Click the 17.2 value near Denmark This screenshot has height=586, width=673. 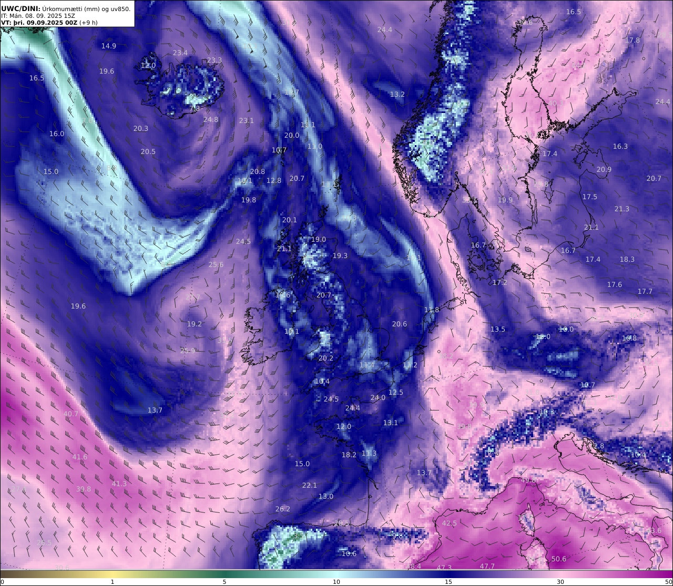499,282
